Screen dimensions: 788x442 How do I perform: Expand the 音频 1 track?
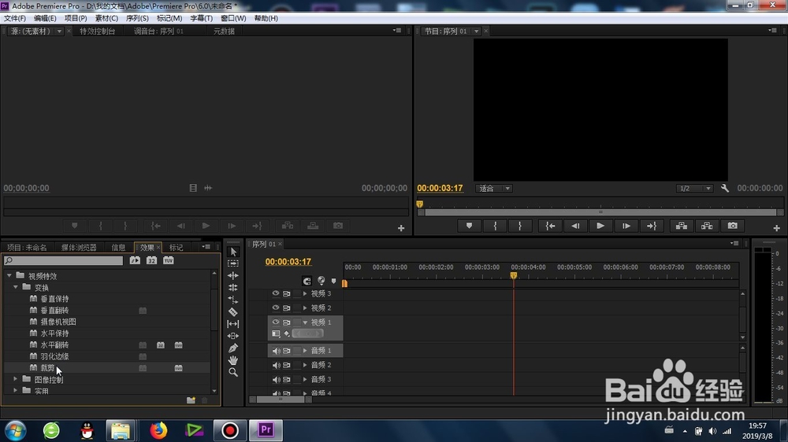point(305,351)
